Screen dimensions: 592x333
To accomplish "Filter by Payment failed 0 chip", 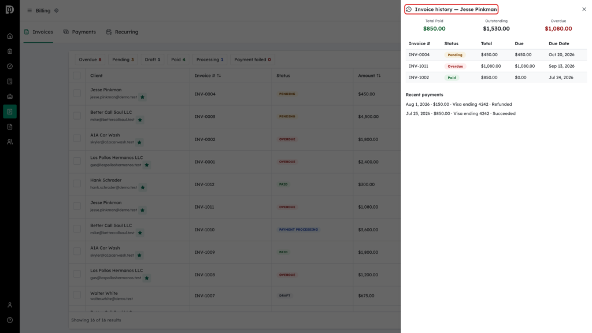I will (253, 60).
